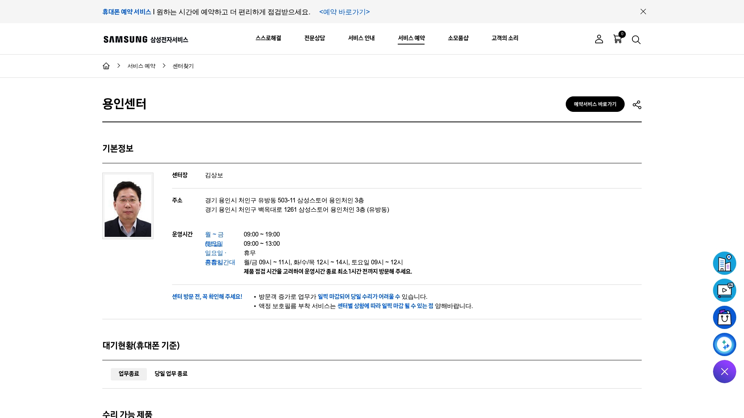Click the 휴무 closed-day text
Image resolution: width=744 pixels, height=418 pixels.
tap(250, 253)
